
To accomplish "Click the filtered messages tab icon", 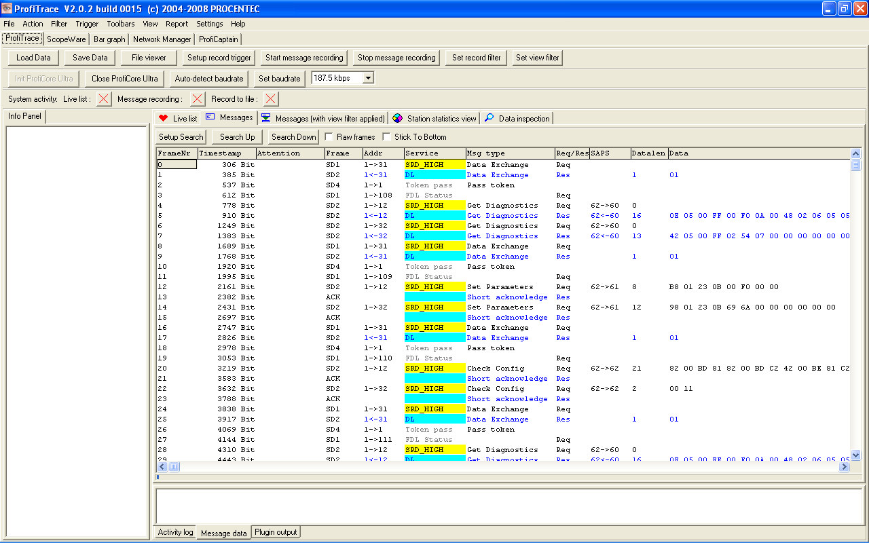I will coord(265,118).
